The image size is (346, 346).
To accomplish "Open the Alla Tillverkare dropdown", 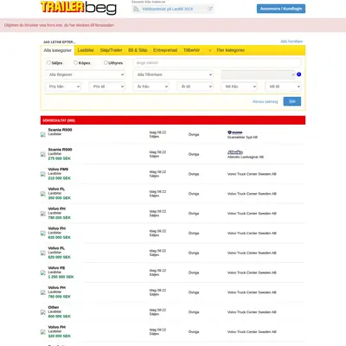I will point(173,74).
